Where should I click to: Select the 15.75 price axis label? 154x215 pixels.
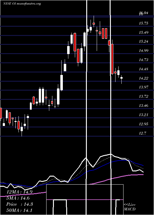pyautogui.click(x=144, y=23)
